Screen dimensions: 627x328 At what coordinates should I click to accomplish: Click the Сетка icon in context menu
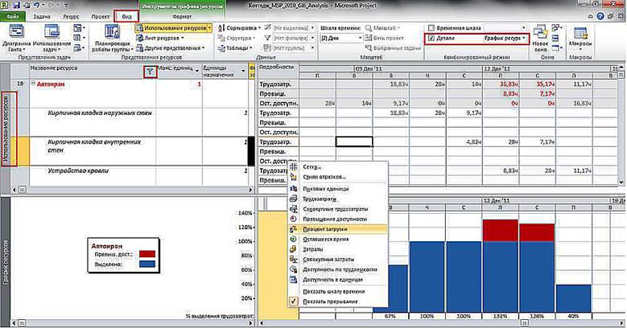tap(294, 166)
